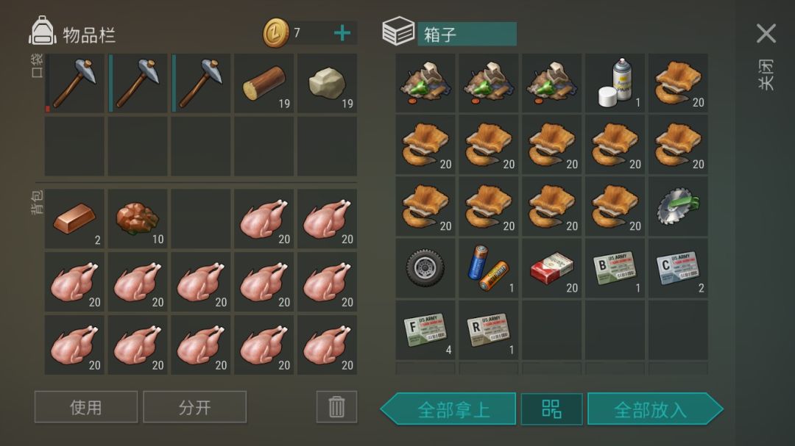Select the US Army card F
Viewport: 795px width, 446px height.
point(425,330)
